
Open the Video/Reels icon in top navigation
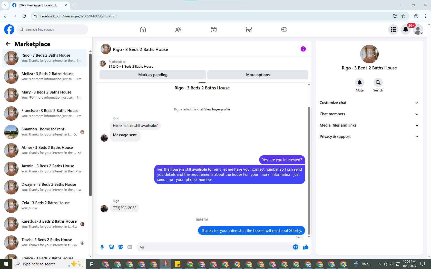(x=214, y=29)
